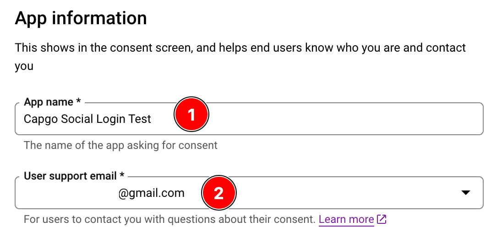This screenshot has width=502, height=243.
Task: Click the external link icon beside Learn more
Action: coord(382,220)
